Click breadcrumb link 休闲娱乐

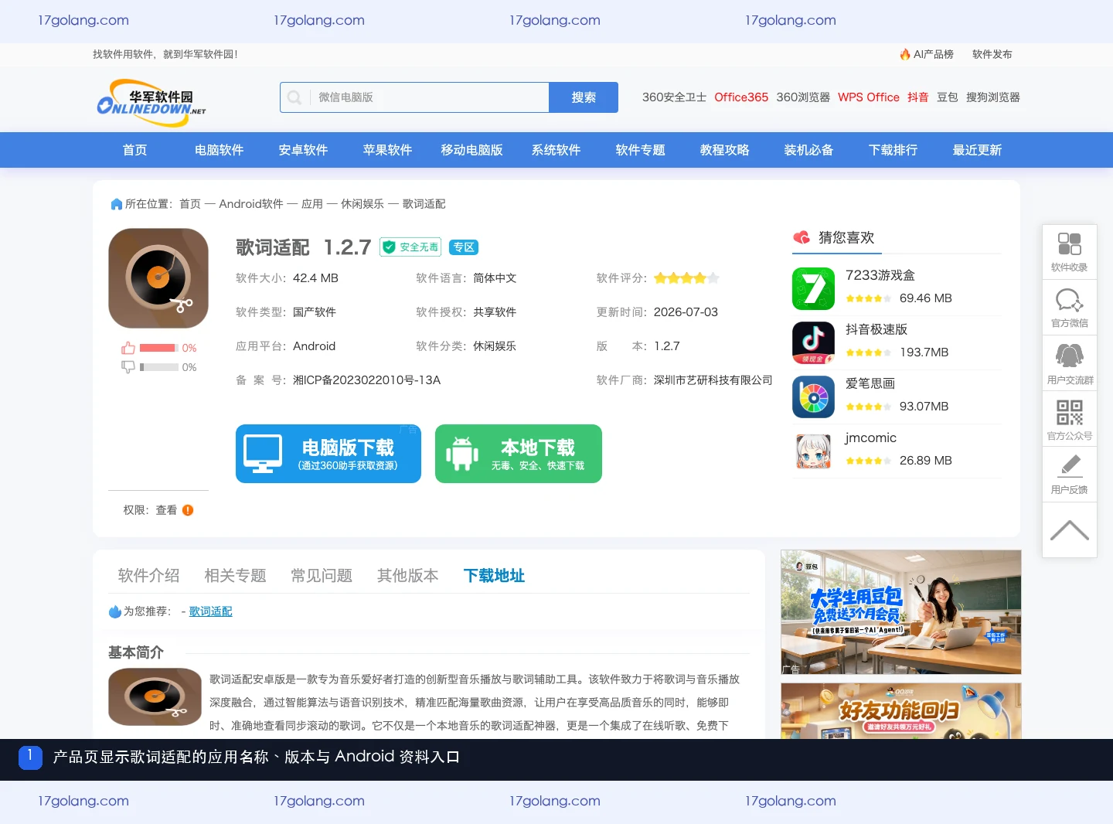pyautogui.click(x=362, y=204)
